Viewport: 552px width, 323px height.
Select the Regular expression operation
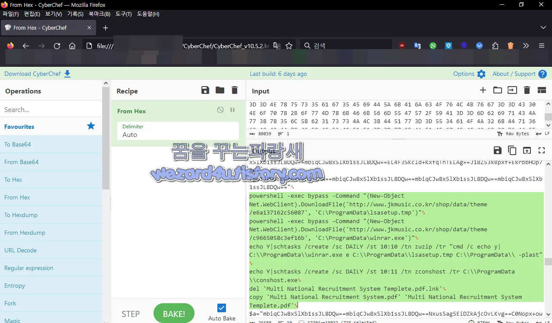click(51, 268)
